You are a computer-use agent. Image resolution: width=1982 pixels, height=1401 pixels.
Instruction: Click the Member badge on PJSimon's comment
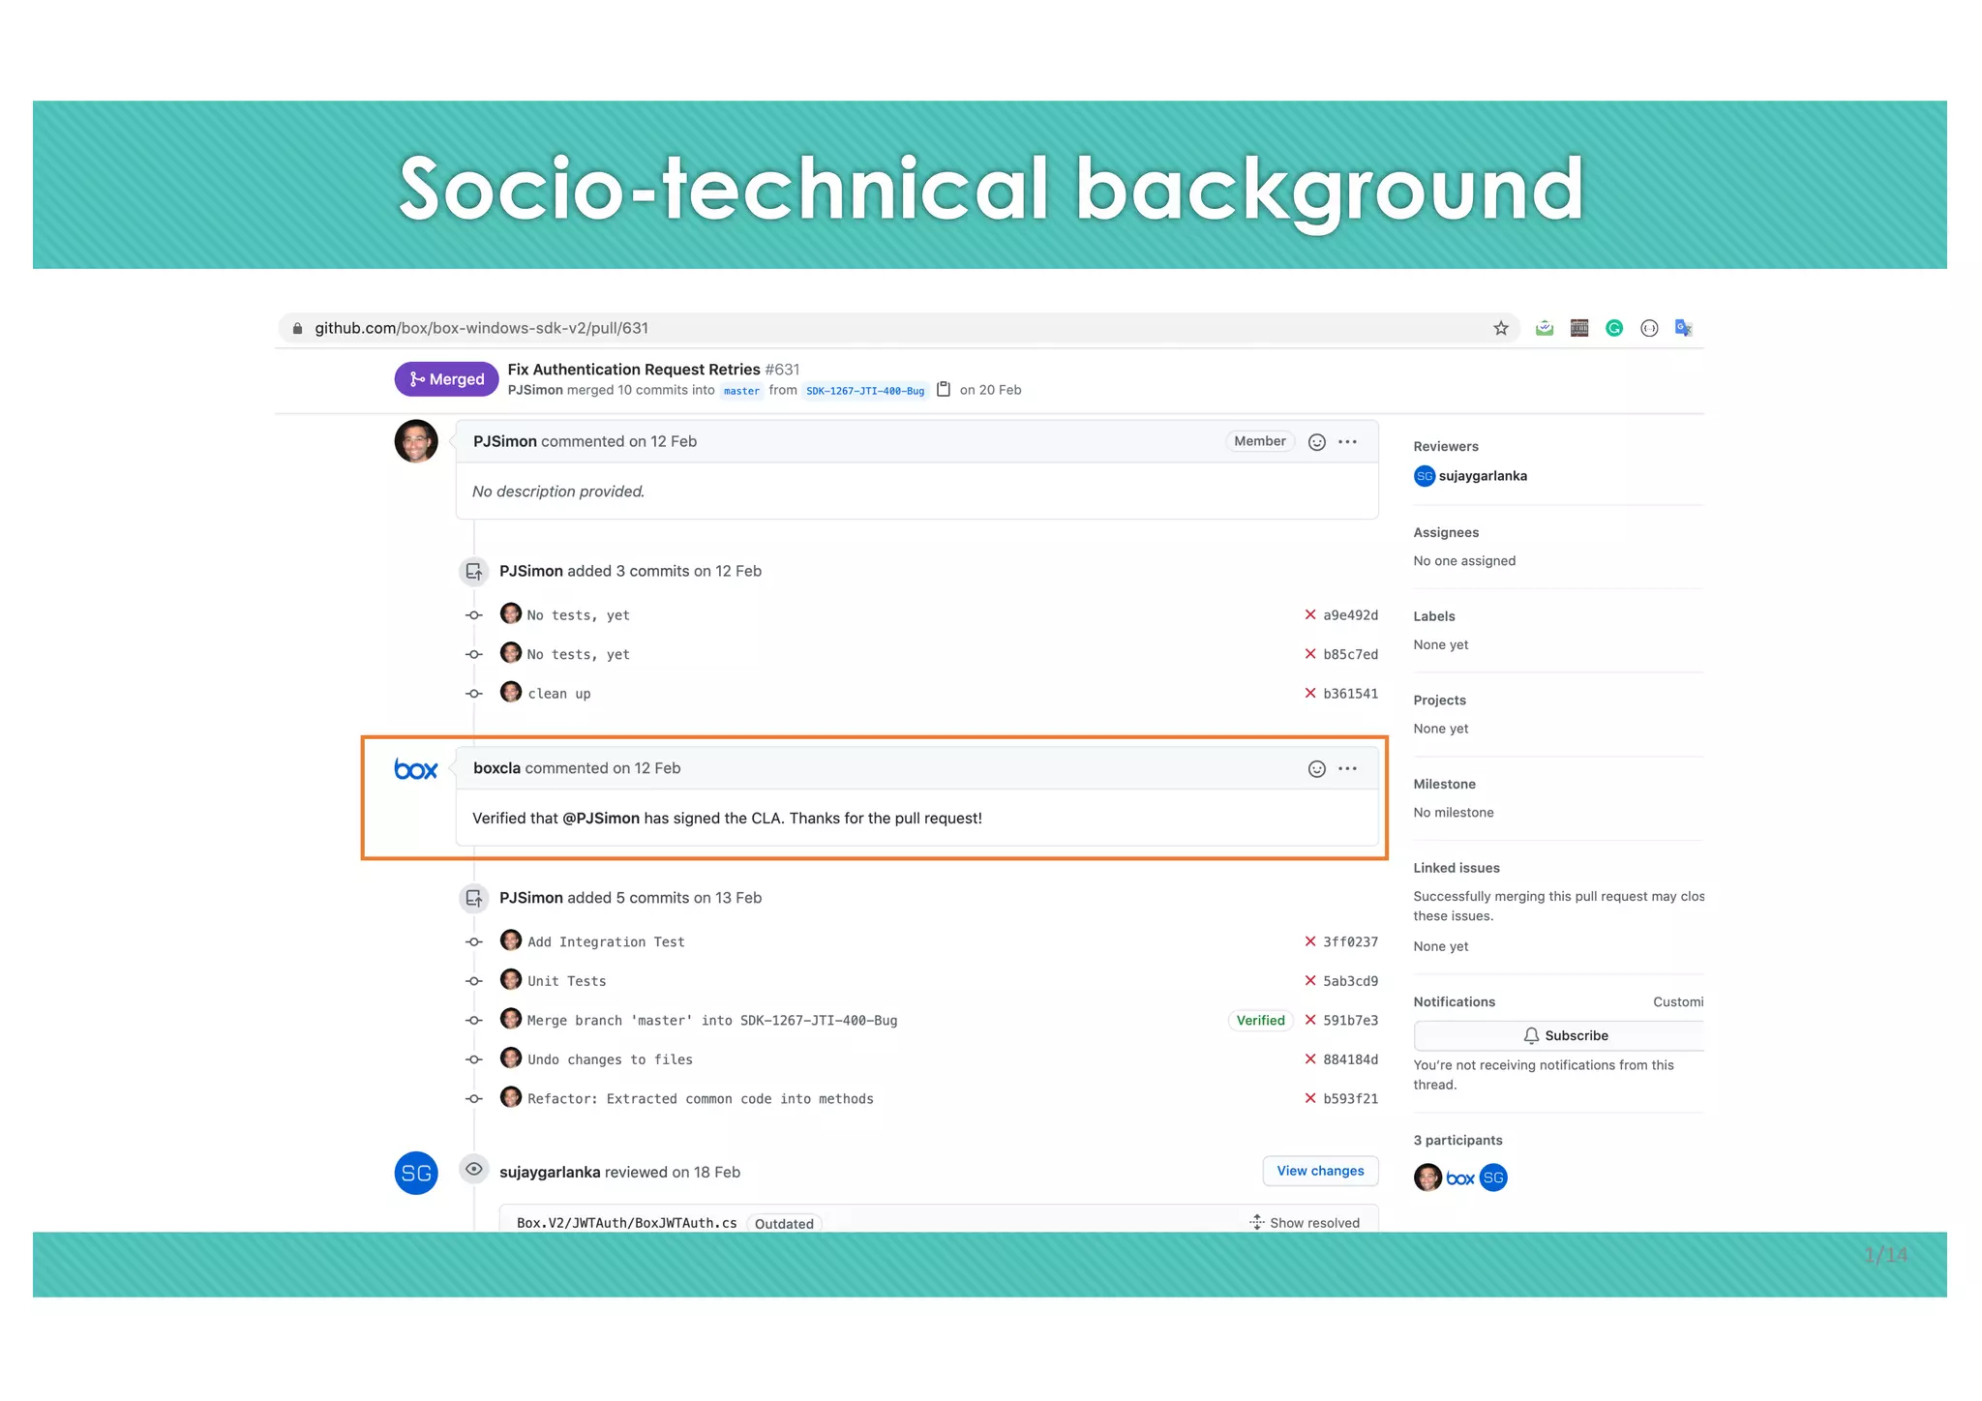tap(1260, 441)
